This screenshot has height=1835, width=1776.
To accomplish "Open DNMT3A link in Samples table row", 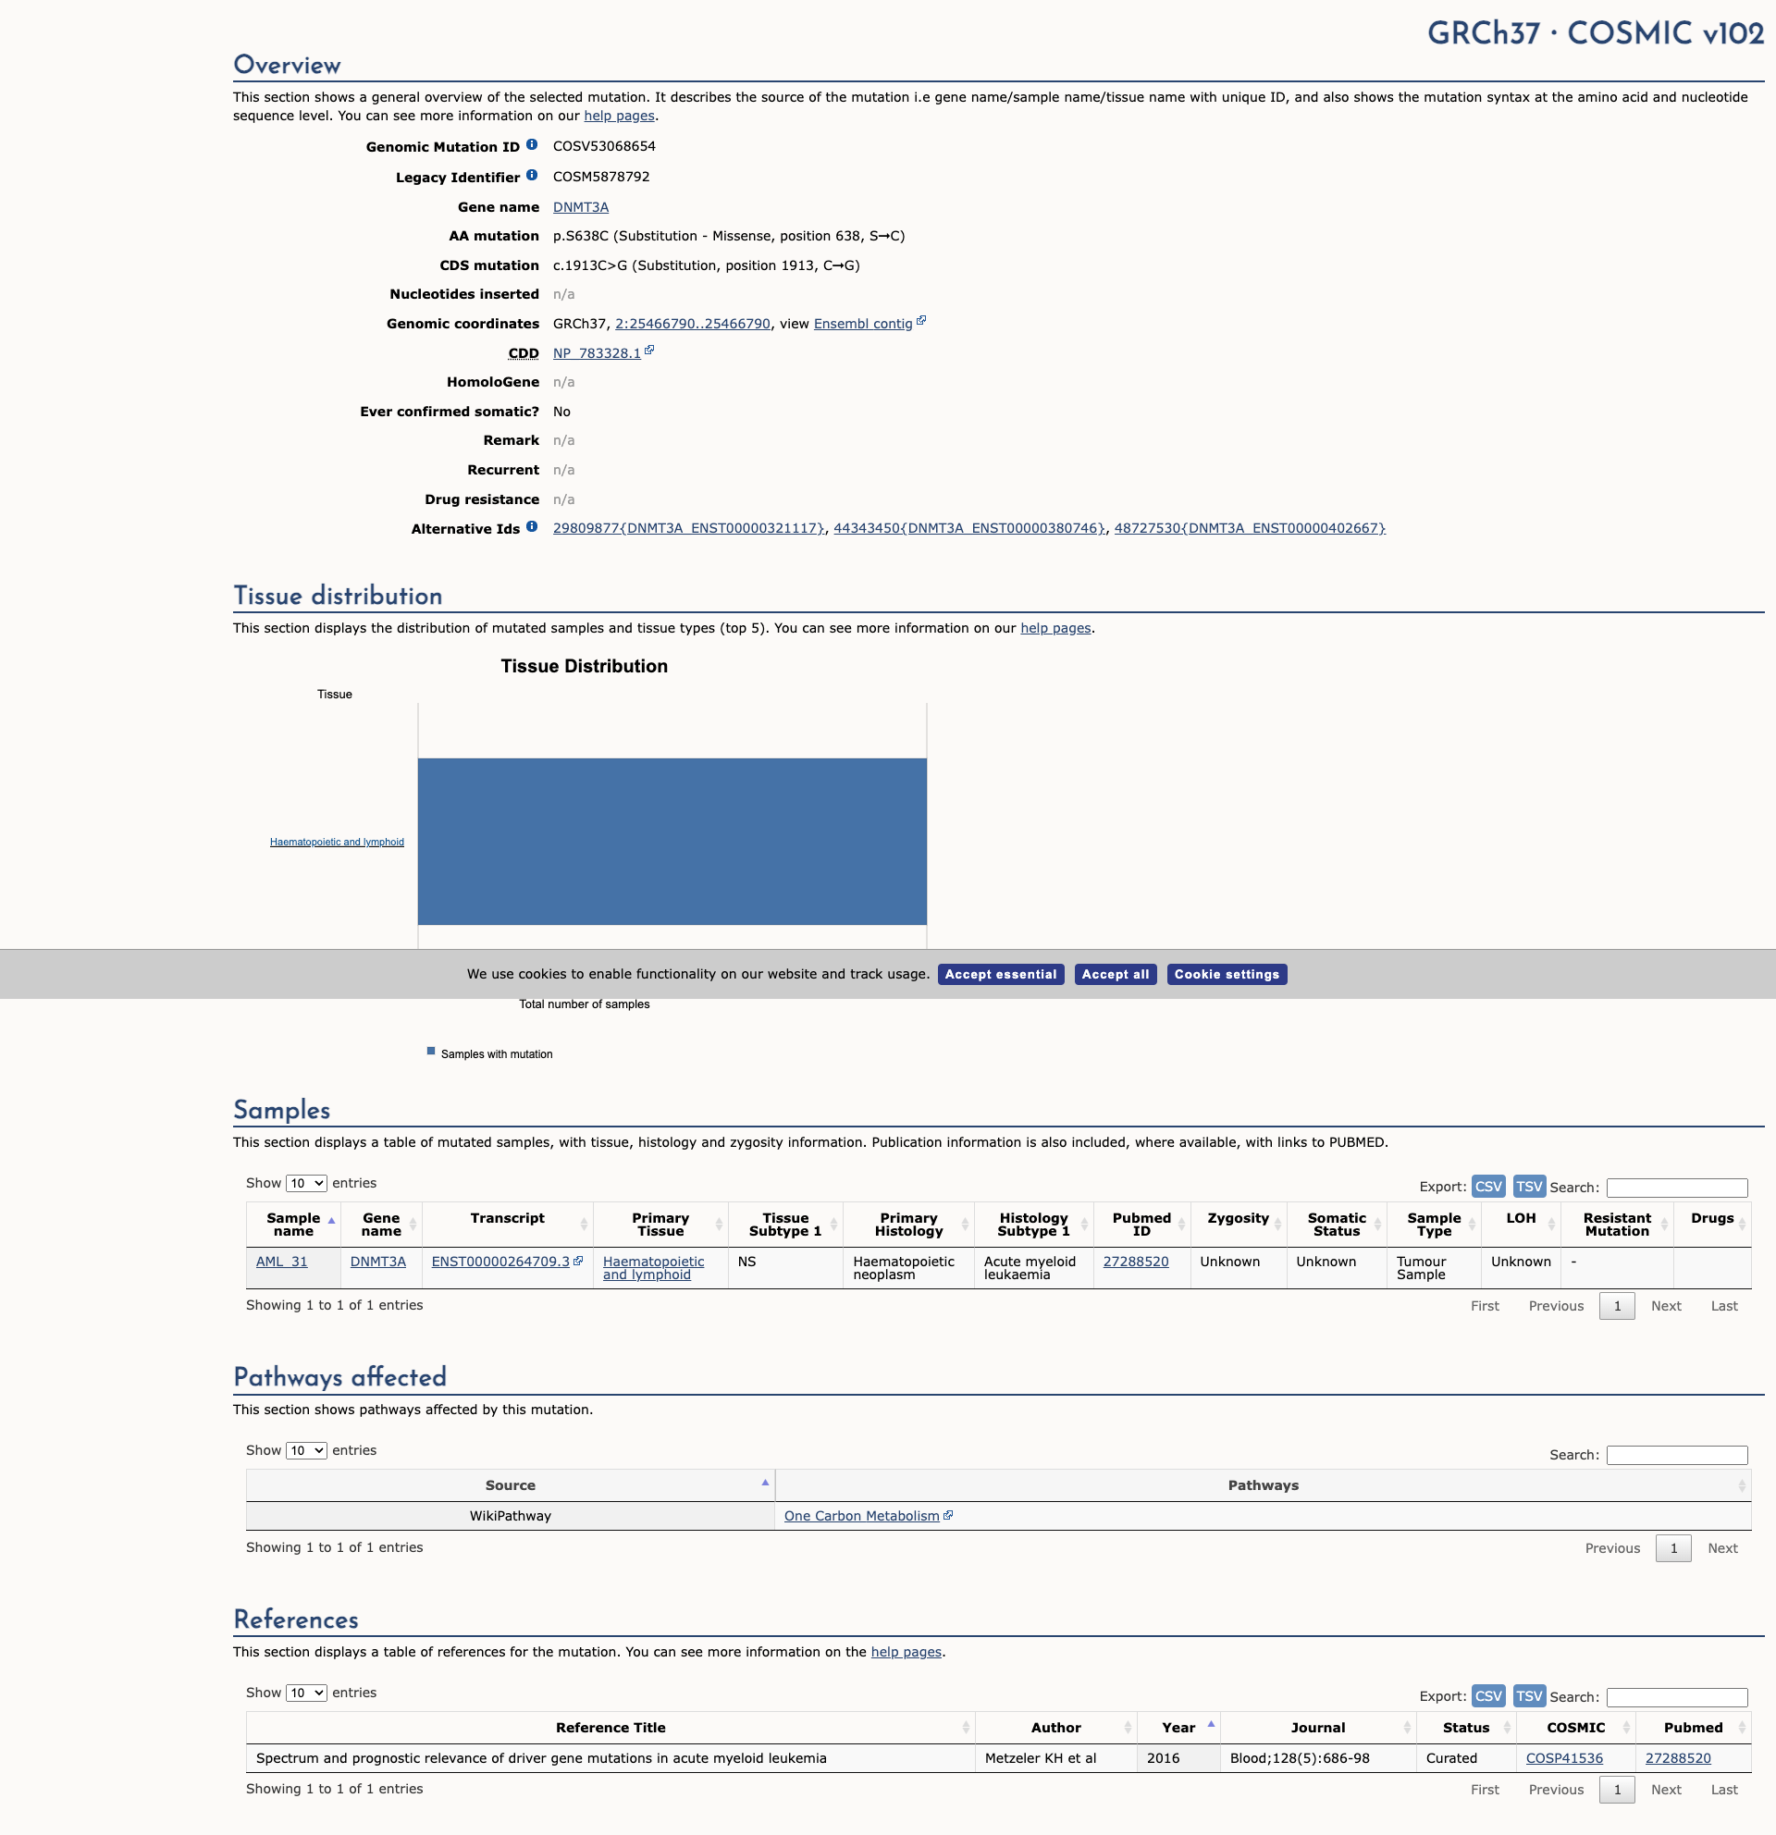I will click(378, 1261).
